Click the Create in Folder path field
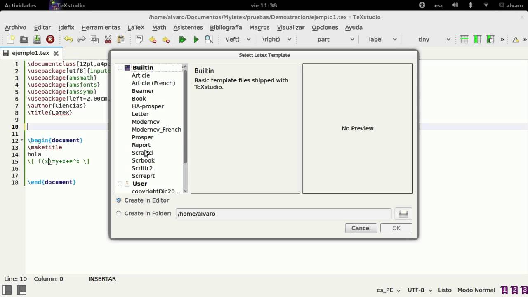 pyautogui.click(x=283, y=214)
